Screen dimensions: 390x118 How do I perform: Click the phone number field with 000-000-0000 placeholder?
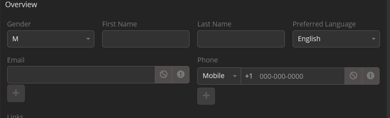click(300, 76)
